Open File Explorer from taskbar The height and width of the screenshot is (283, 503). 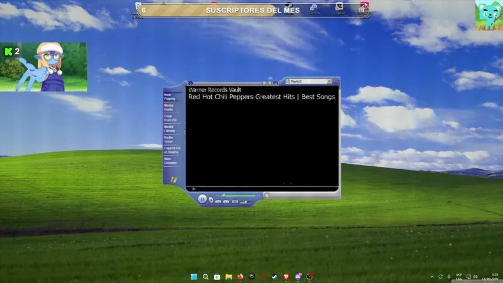[229, 277]
